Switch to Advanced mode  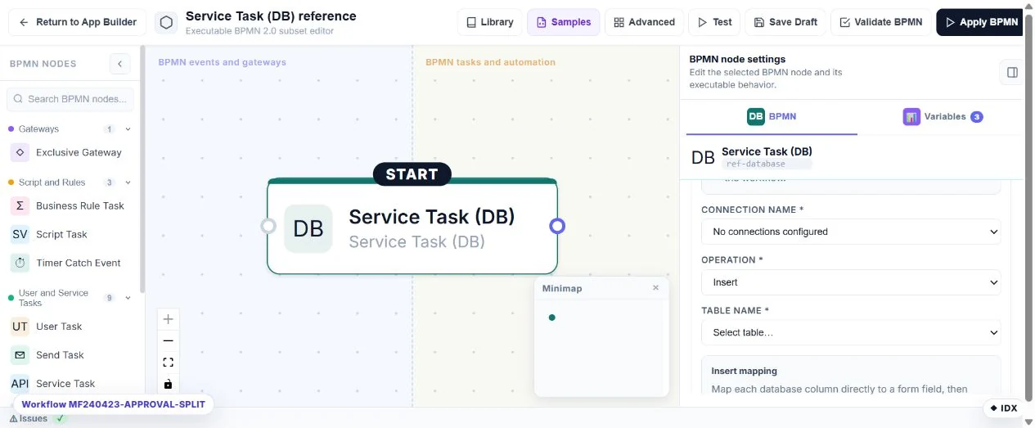coord(645,22)
